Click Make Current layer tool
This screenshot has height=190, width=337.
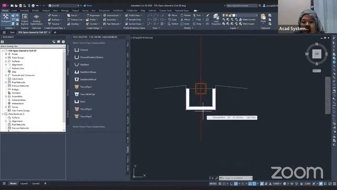(x=247, y=20)
